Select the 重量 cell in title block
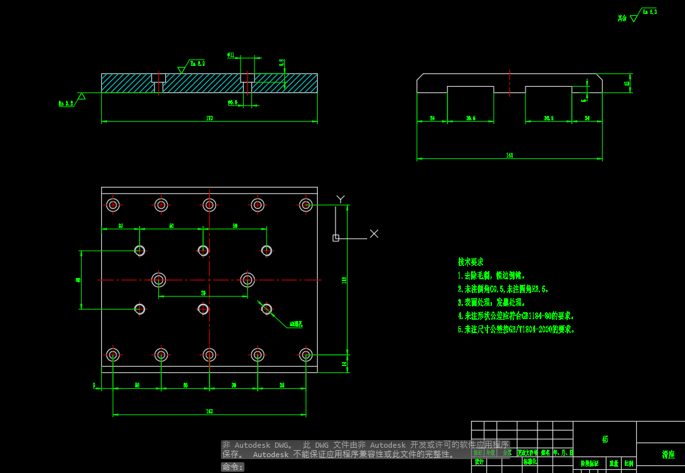This screenshot has width=685, height=473. coord(614,464)
